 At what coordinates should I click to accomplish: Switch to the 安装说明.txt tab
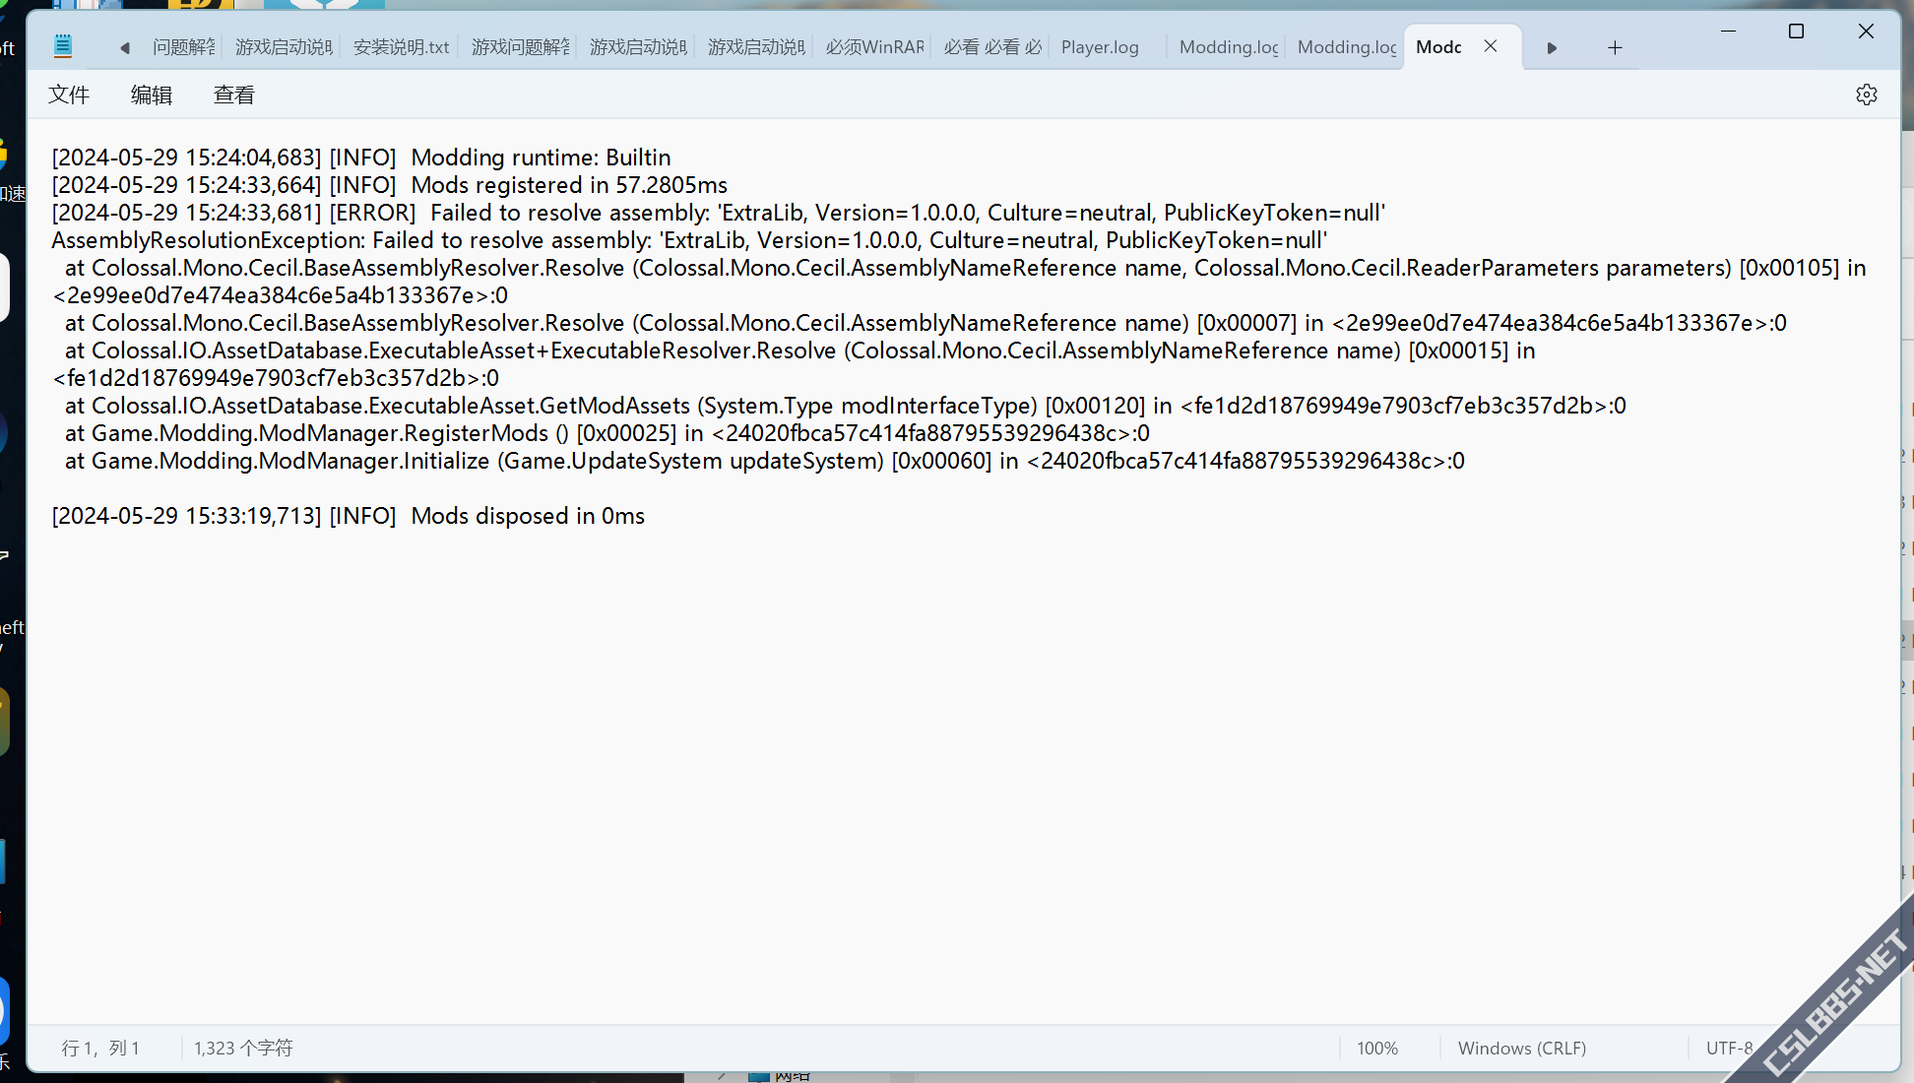401,47
